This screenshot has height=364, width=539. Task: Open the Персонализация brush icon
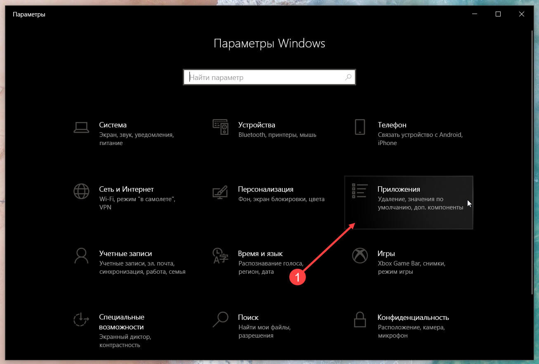click(220, 191)
